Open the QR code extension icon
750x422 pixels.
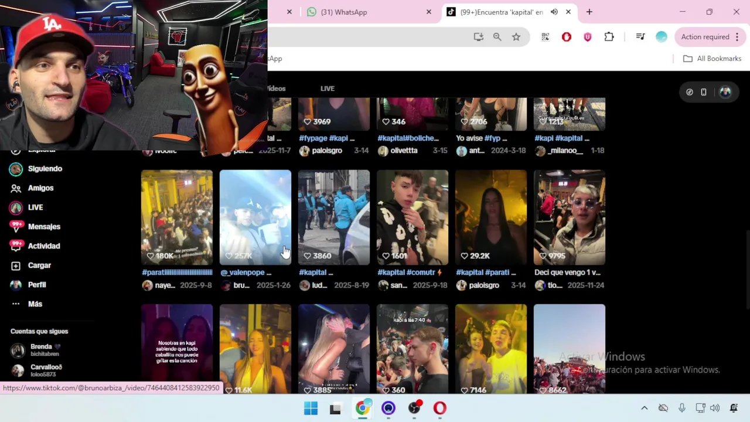[546, 37]
